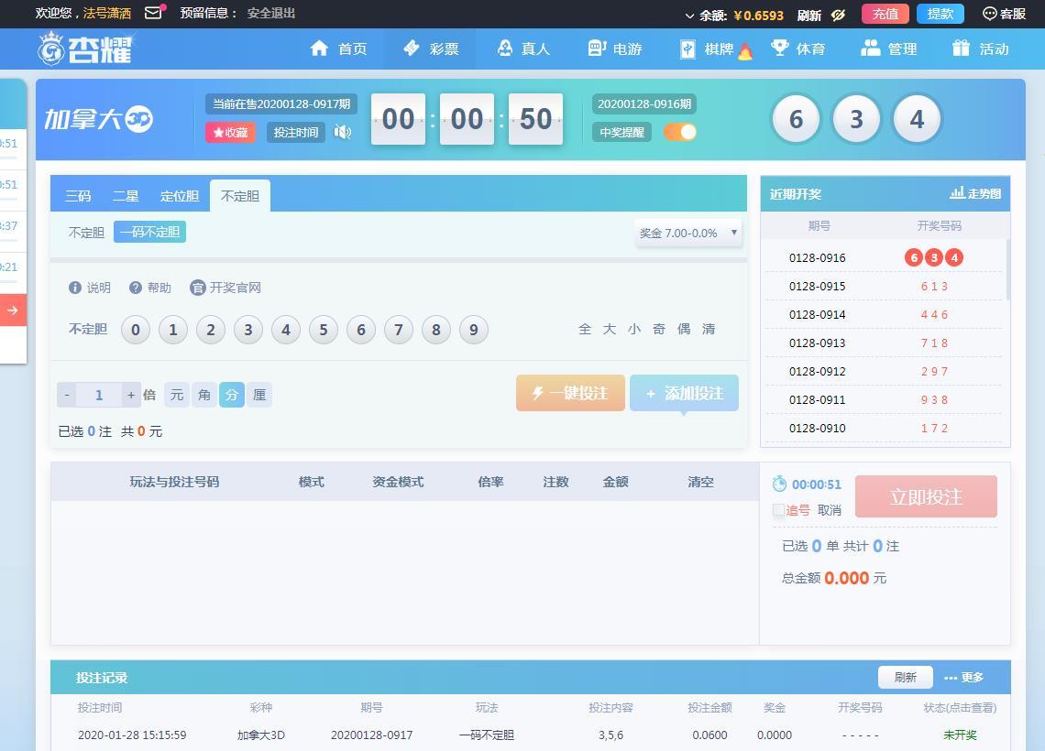Open the 活动 promotions gift menu
The width and height of the screenshot is (1045, 751).
coord(980,49)
